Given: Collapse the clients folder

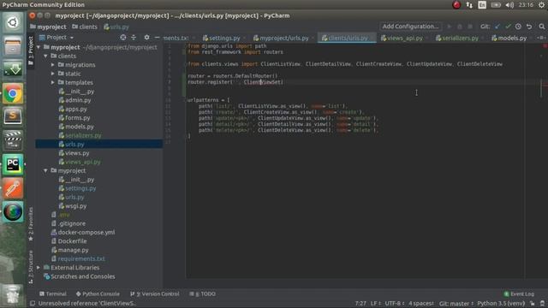Looking at the screenshot, I should coord(45,56).
